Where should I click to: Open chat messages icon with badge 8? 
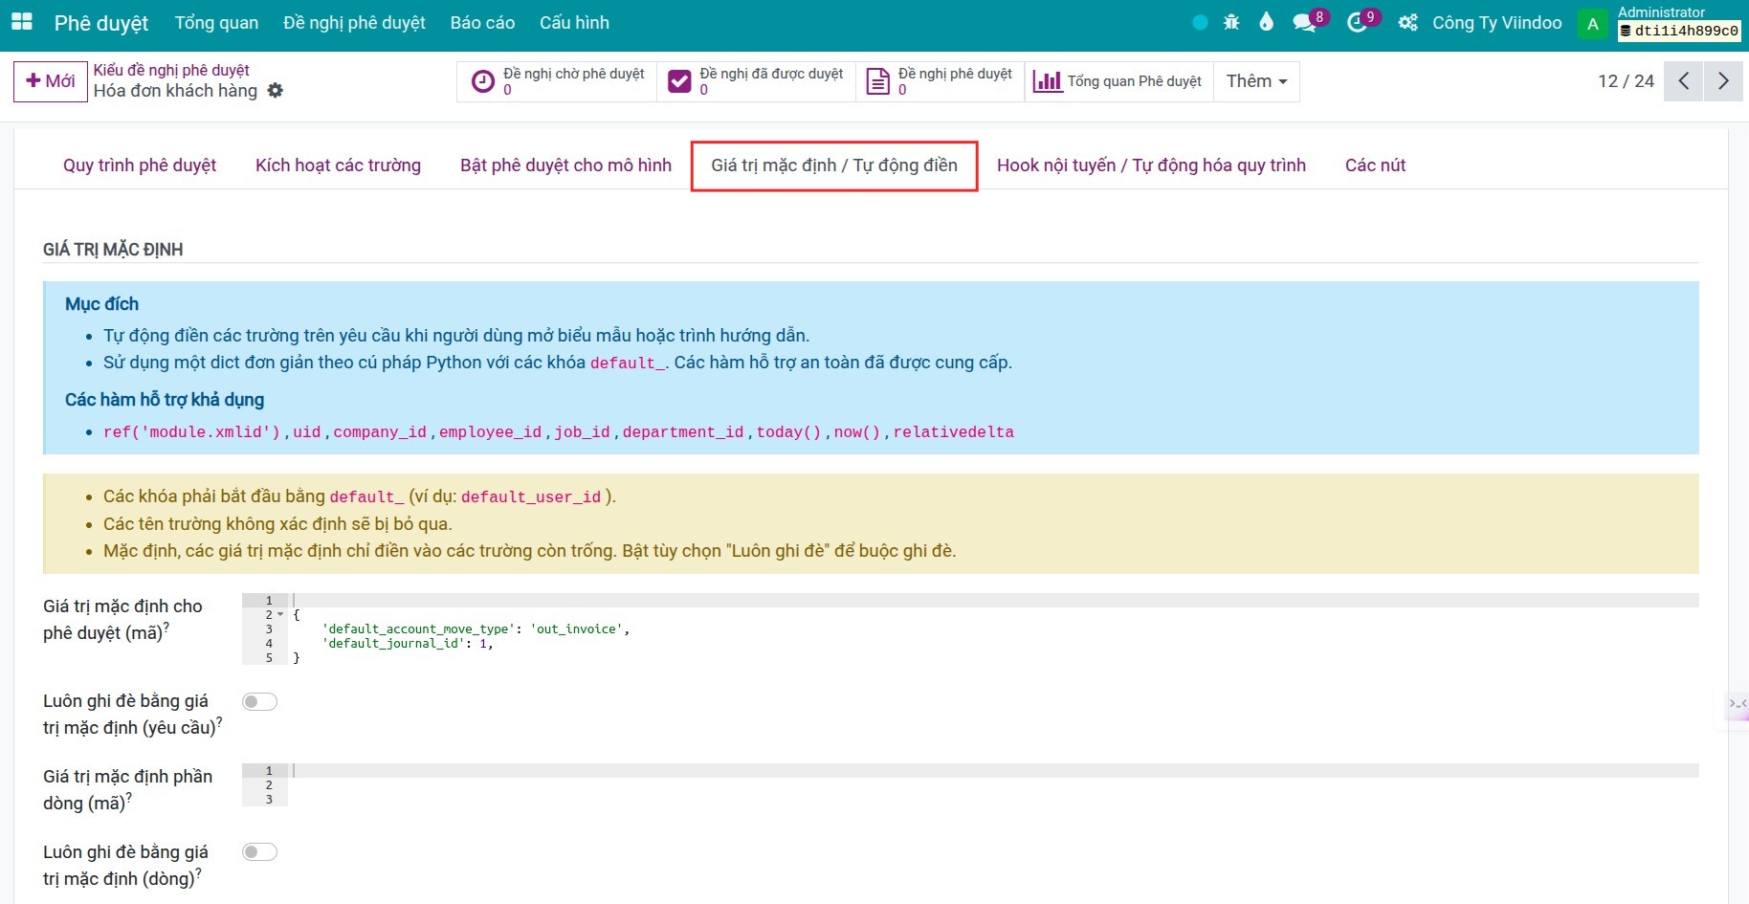tap(1304, 23)
